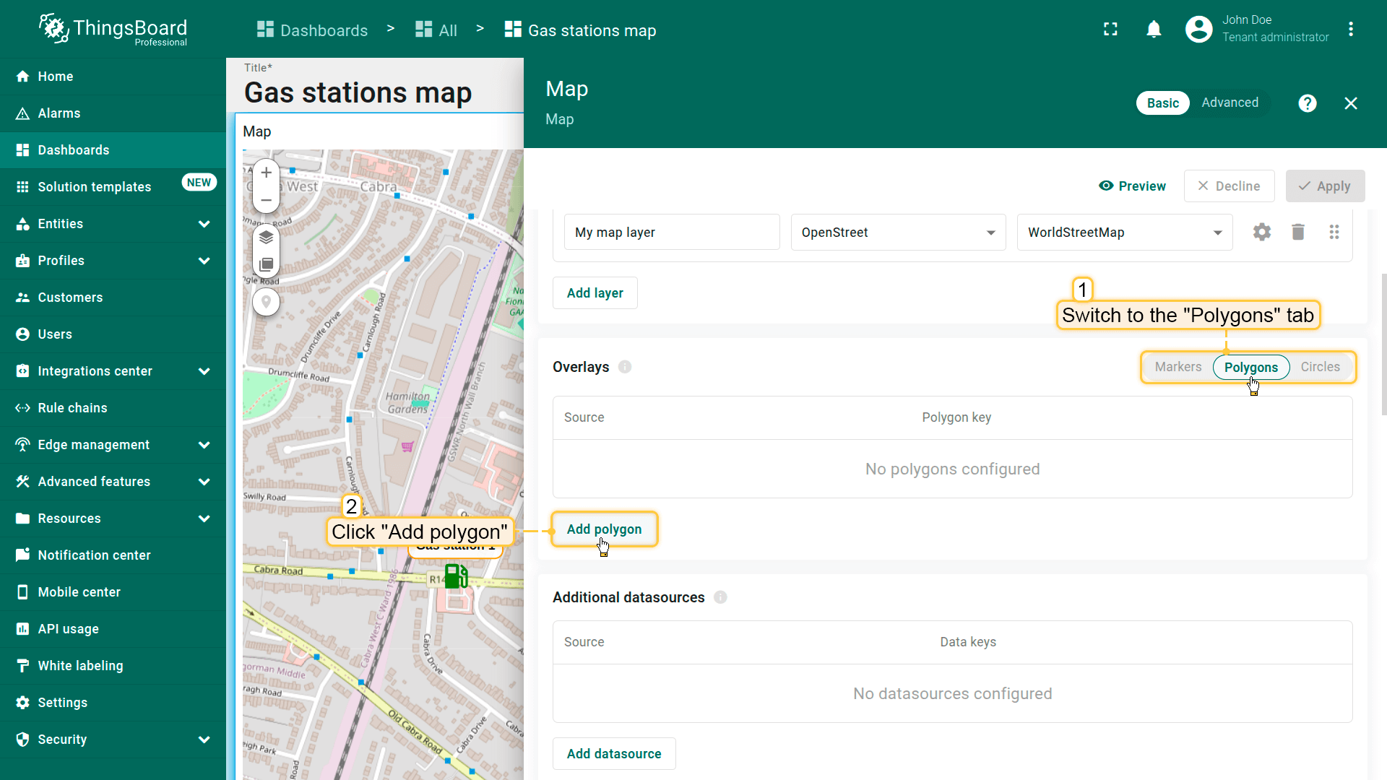Switch to Circles overlay tab
1387x780 pixels.
coord(1320,367)
